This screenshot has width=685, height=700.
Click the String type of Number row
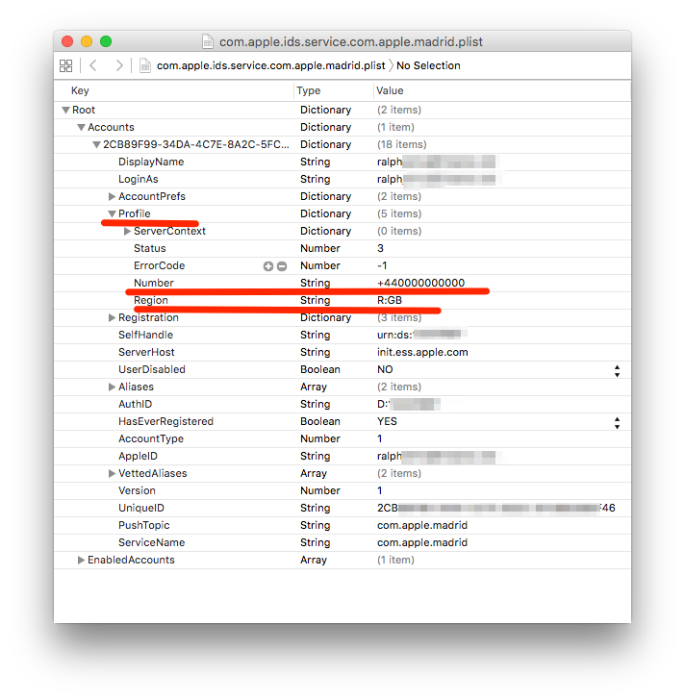point(315,283)
